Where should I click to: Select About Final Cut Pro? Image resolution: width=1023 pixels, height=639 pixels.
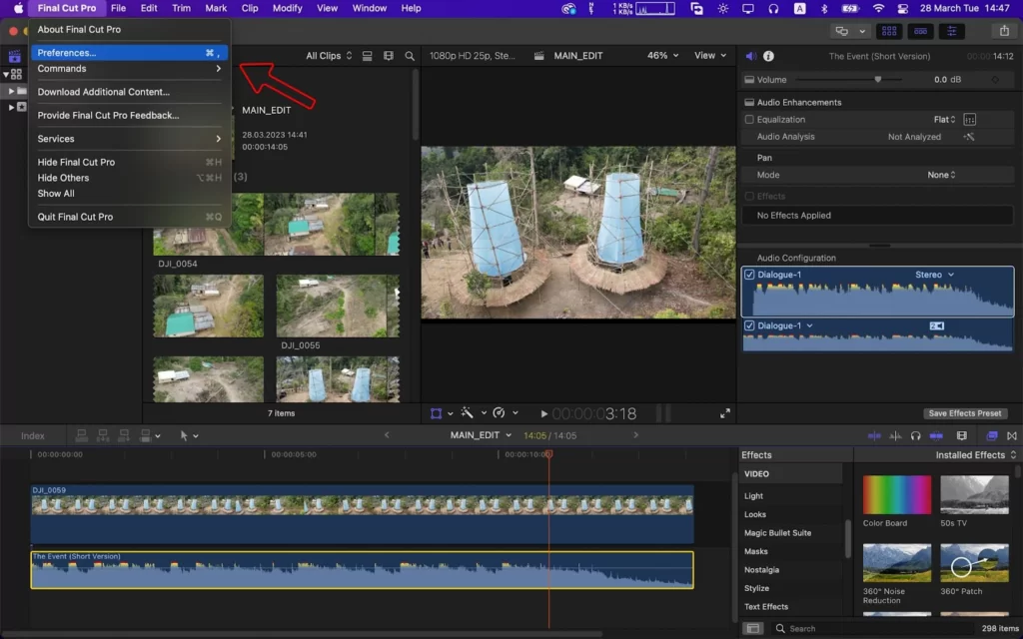click(x=129, y=30)
